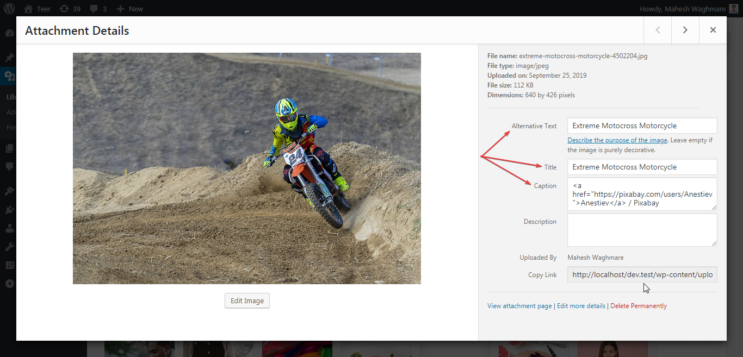
Task: Go to previous attachment with left chevron
Action: coord(658,30)
